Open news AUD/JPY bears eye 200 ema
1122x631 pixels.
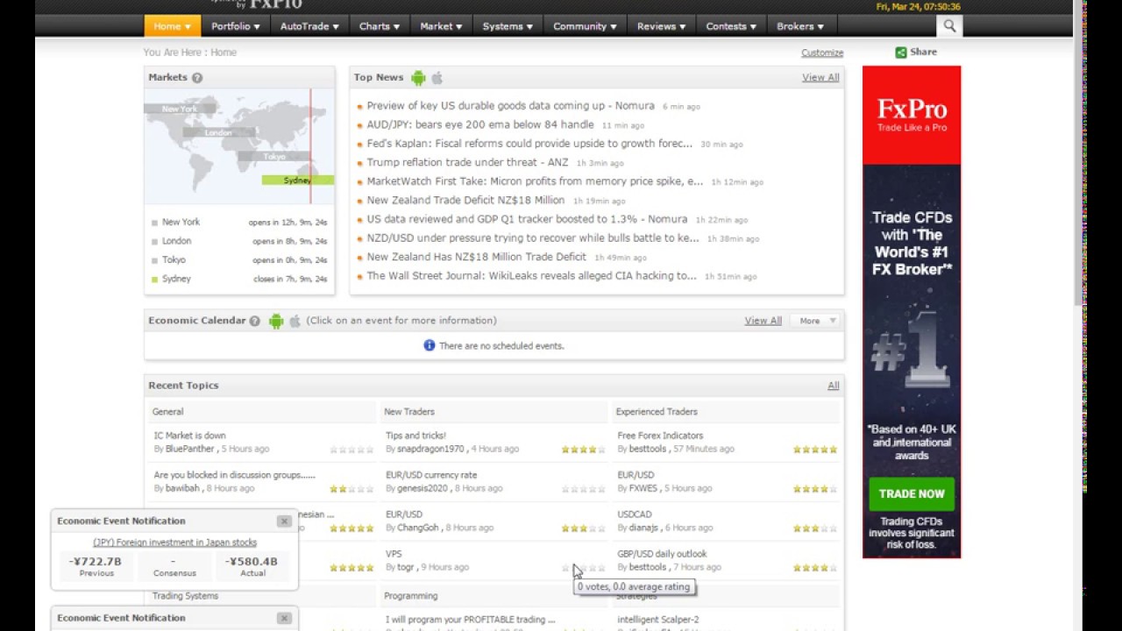(480, 124)
